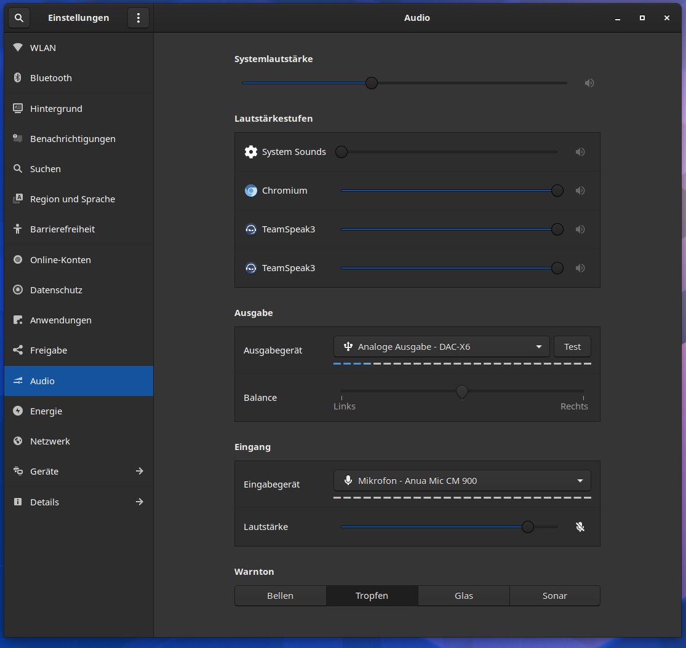Click the Online-Konten label
The width and height of the screenshot is (686, 648).
coord(60,259)
